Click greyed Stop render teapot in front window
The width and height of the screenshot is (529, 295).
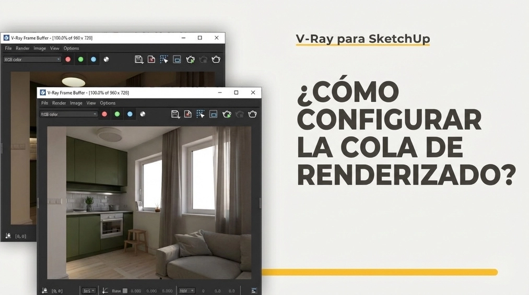(x=240, y=114)
